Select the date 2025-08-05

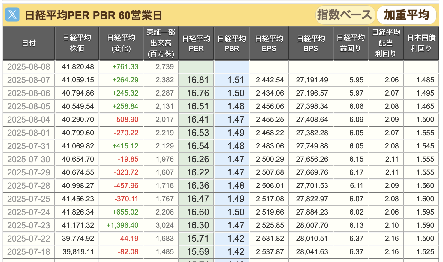click(29, 106)
